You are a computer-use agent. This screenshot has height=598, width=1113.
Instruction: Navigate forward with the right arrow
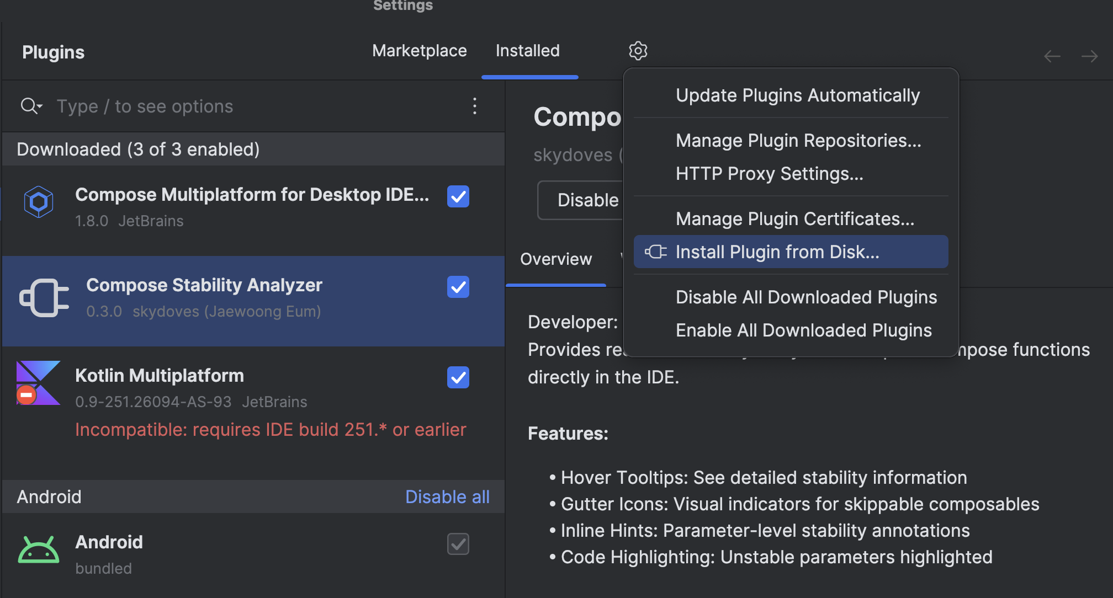tap(1089, 56)
